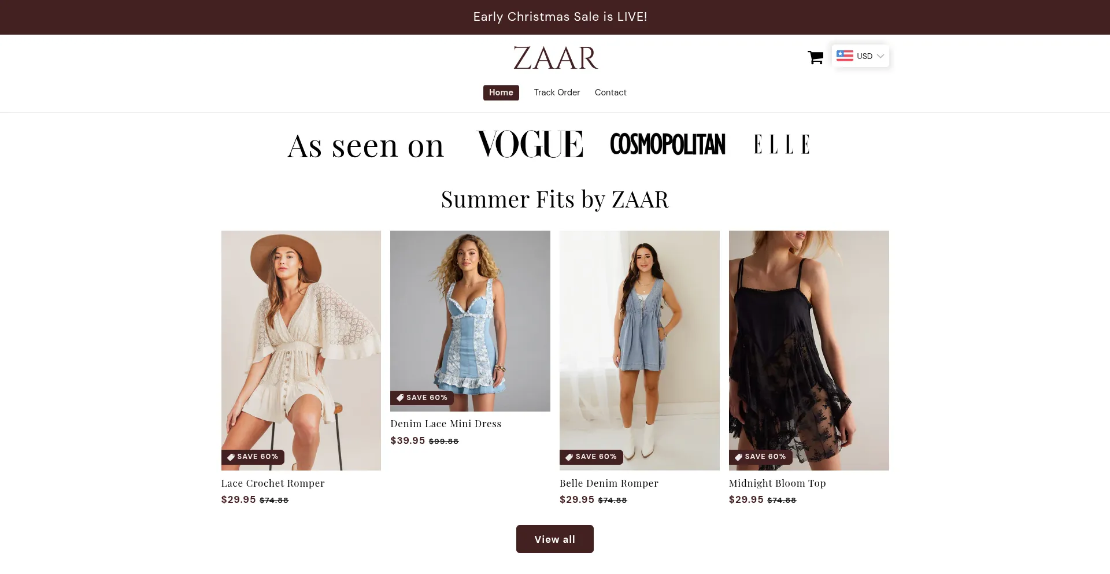The image size is (1110, 574).
Task: Click the ZAAR logo
Action: (x=555, y=58)
